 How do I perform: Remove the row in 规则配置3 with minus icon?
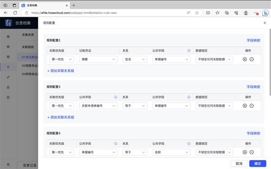tap(252, 106)
